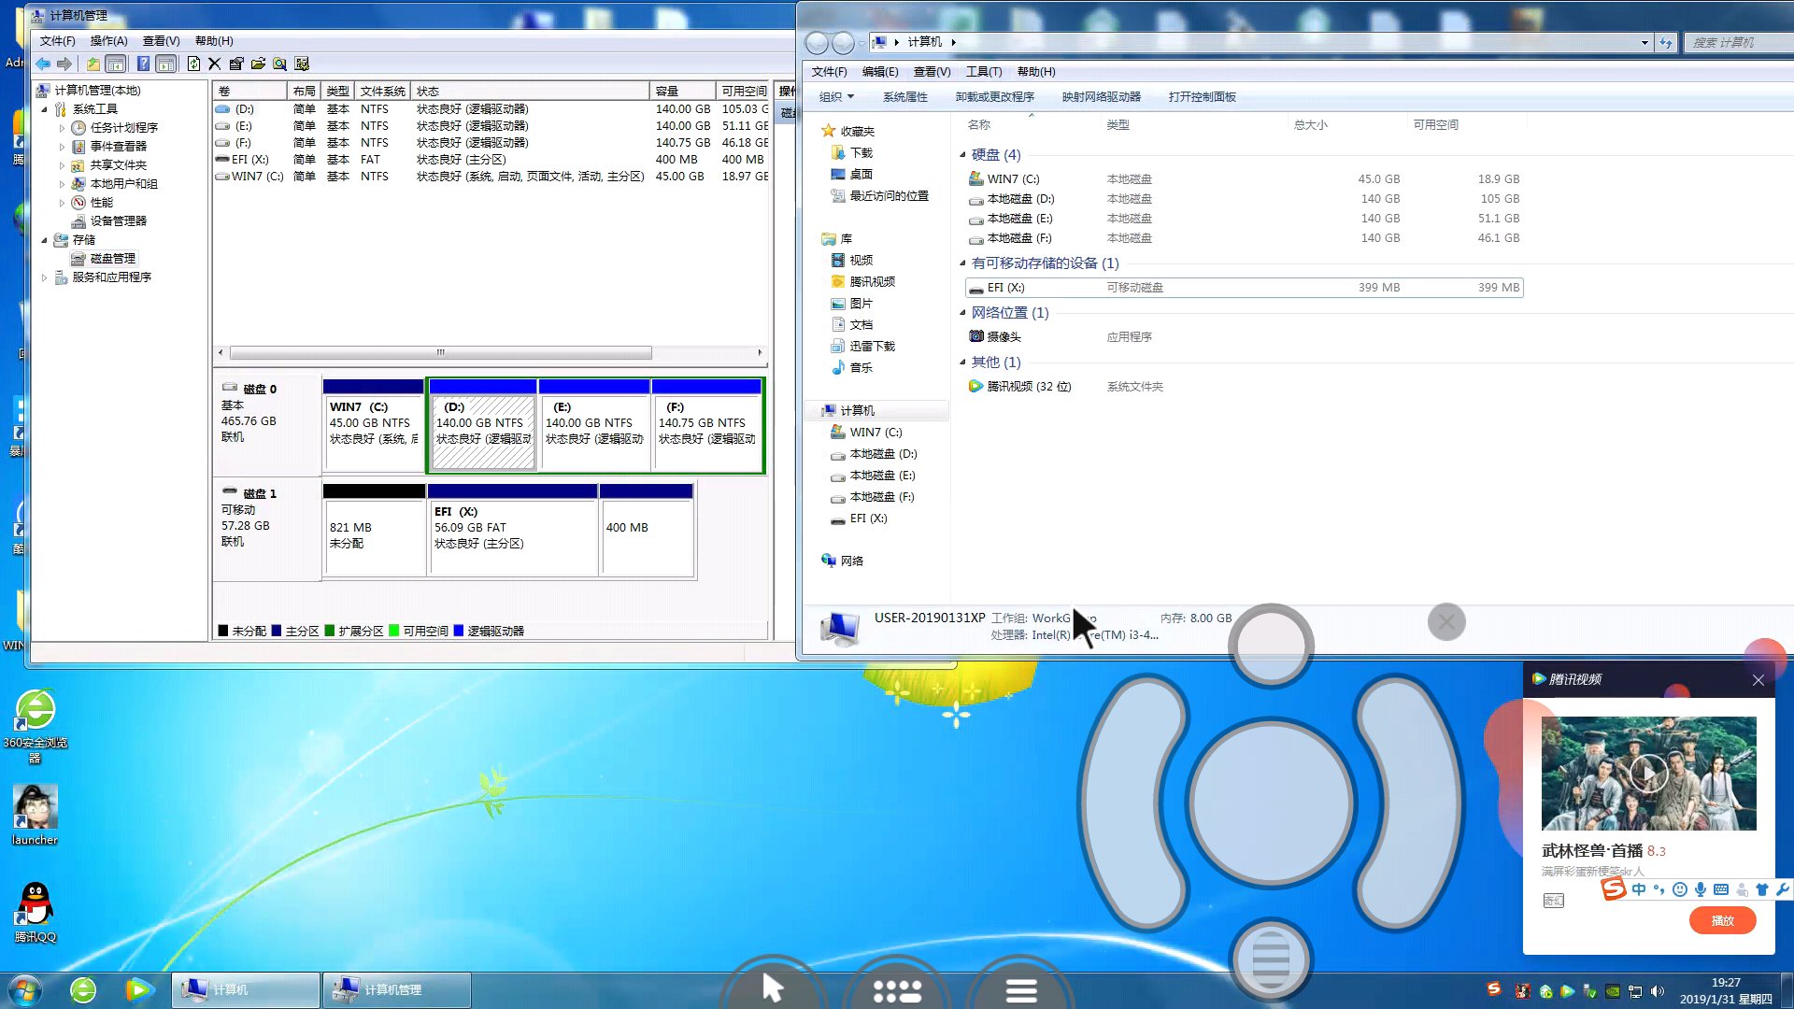Select the D: partition block on Disk 0

(482, 432)
